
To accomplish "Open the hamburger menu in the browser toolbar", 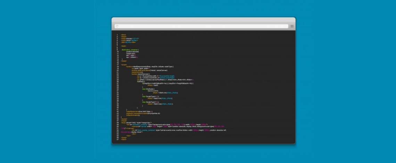I will tap(292, 26).
